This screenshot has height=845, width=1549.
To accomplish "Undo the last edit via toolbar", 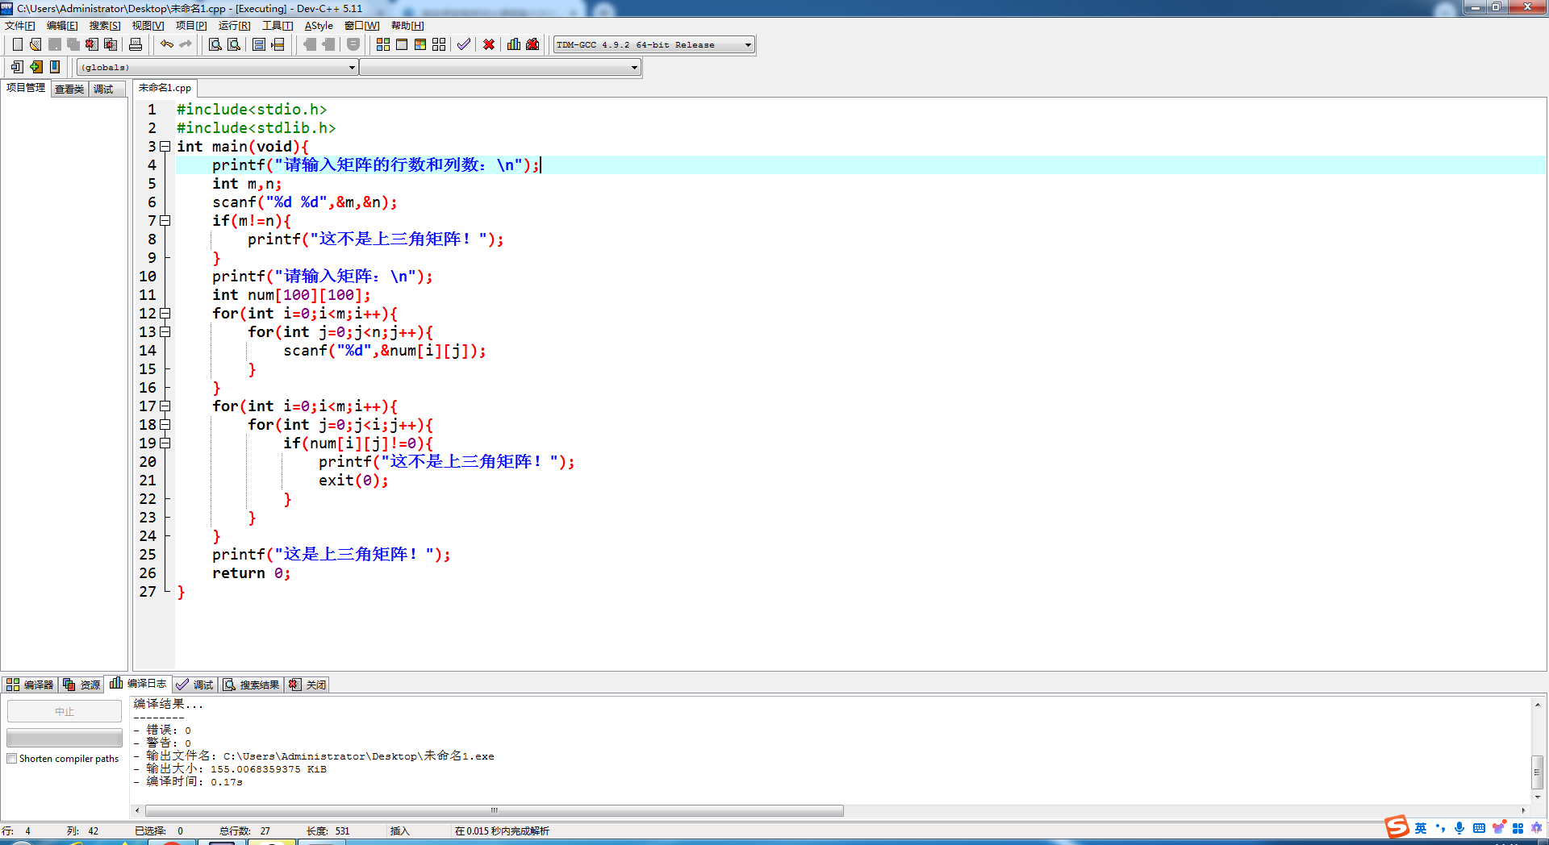I will click(167, 44).
